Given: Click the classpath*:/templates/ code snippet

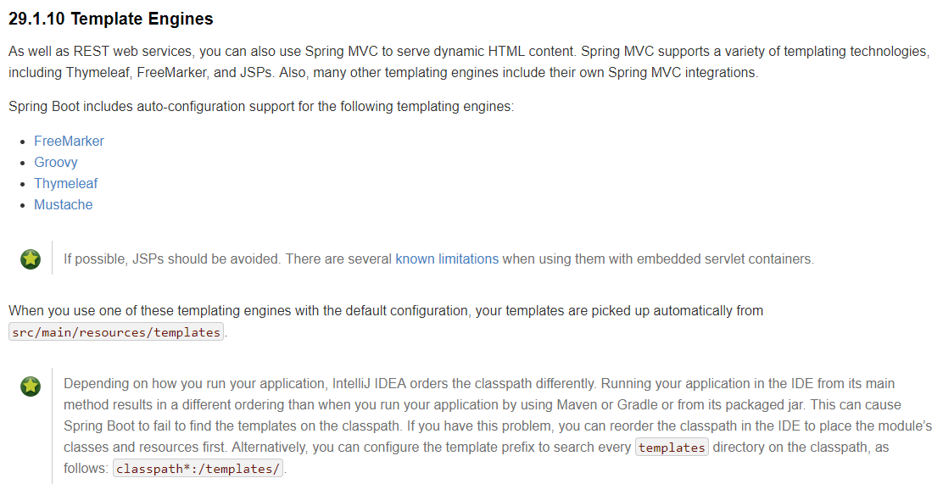Looking at the screenshot, I should click(x=198, y=469).
